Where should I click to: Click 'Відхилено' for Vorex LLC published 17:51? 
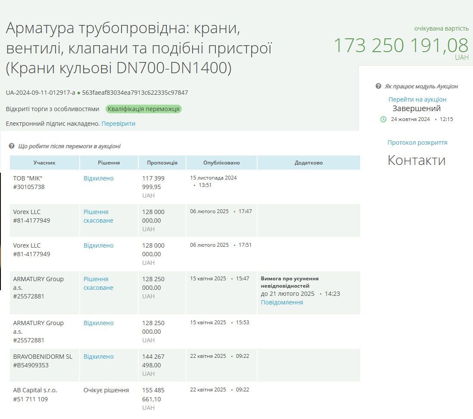[99, 245]
